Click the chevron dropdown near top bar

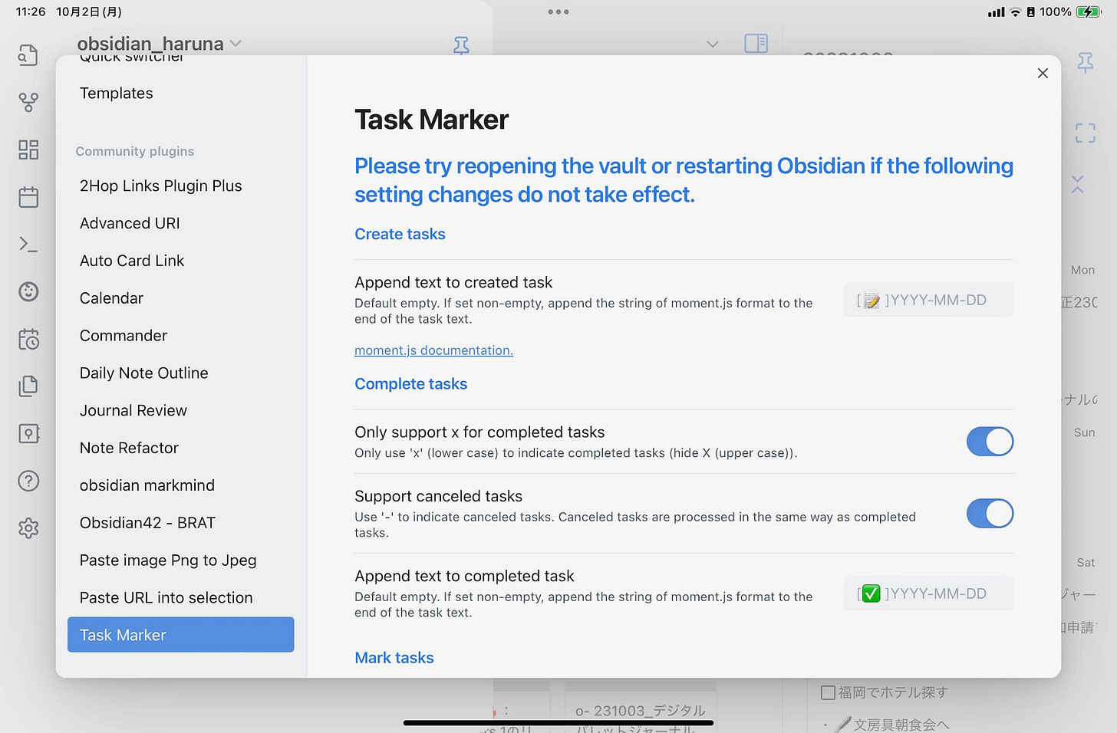(x=713, y=44)
